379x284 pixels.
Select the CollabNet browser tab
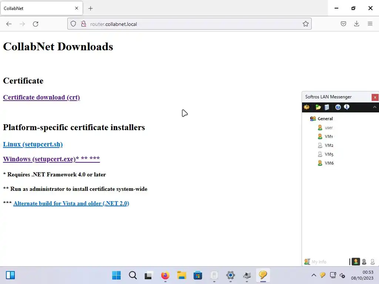(x=41, y=8)
